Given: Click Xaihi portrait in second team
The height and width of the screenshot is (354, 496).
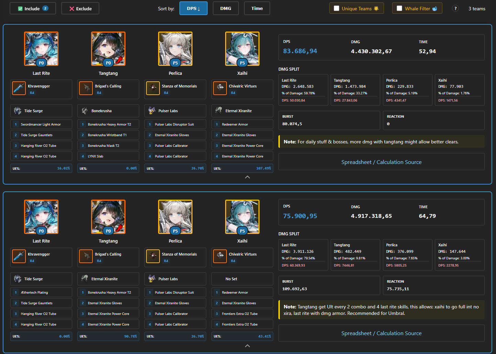Looking at the screenshot, I should click(x=242, y=217).
